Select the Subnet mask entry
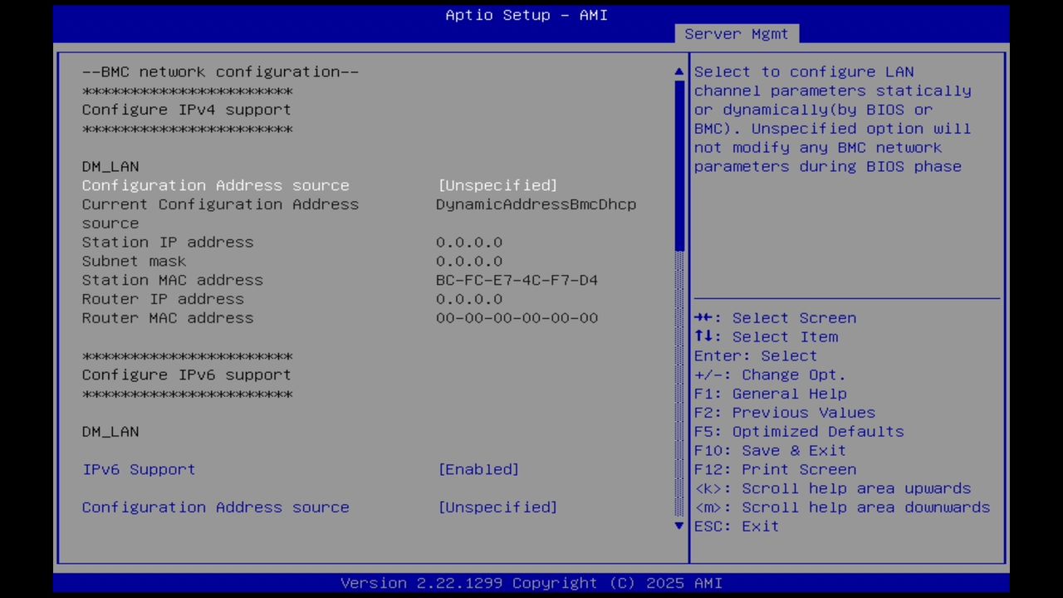 (x=134, y=261)
